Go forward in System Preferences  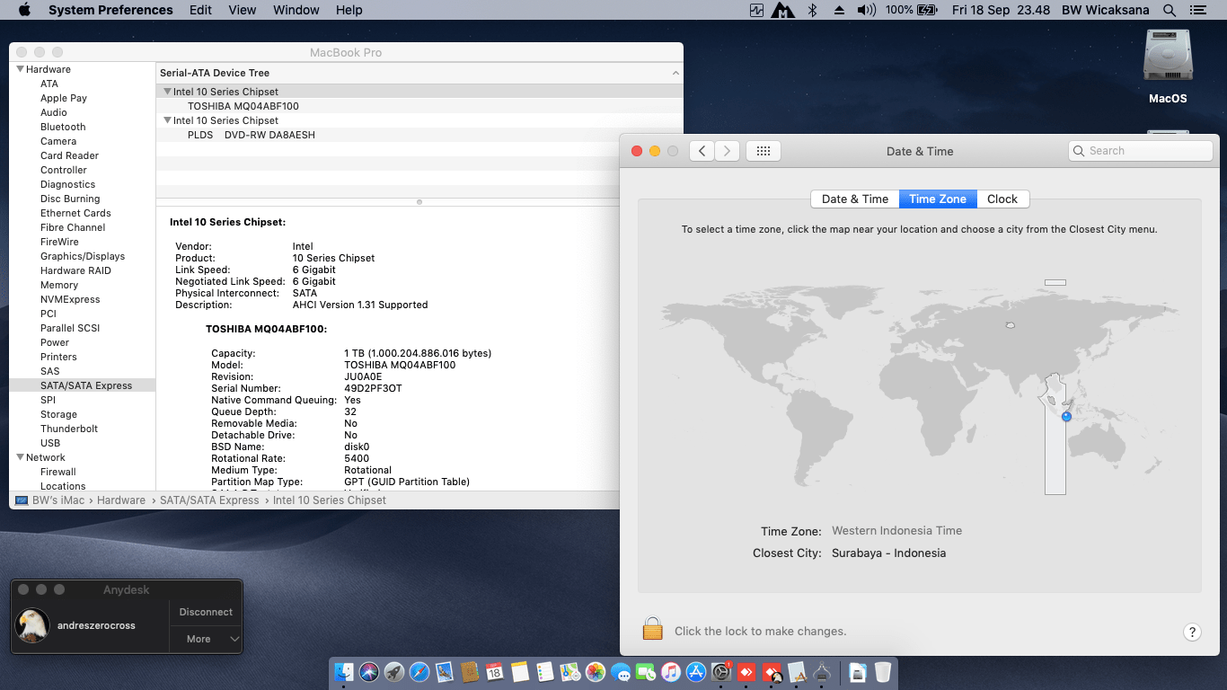pos(727,151)
